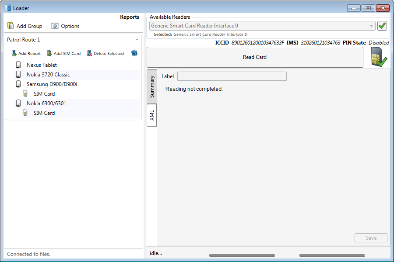Click the phone icon beside Samsung D900/D900i
The height and width of the screenshot is (262, 394).
coord(18,84)
